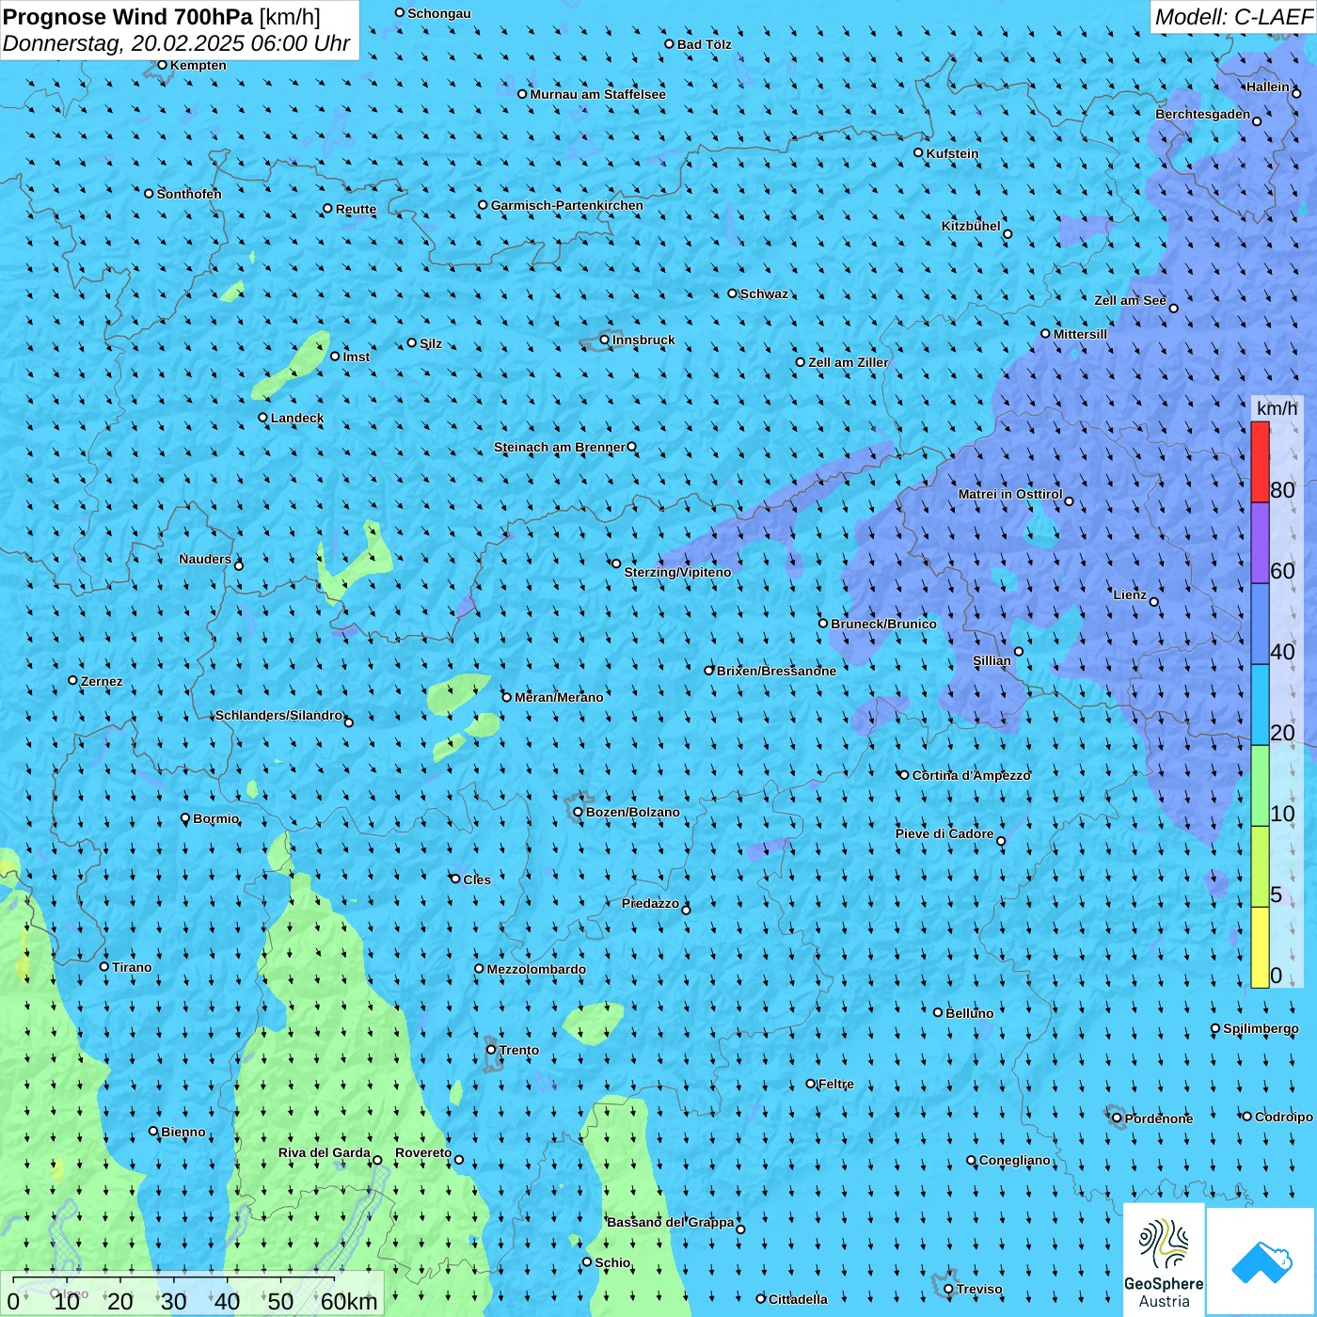Click the Cittadella location marker
Screen dimensions: 1317x1317
(x=761, y=1299)
